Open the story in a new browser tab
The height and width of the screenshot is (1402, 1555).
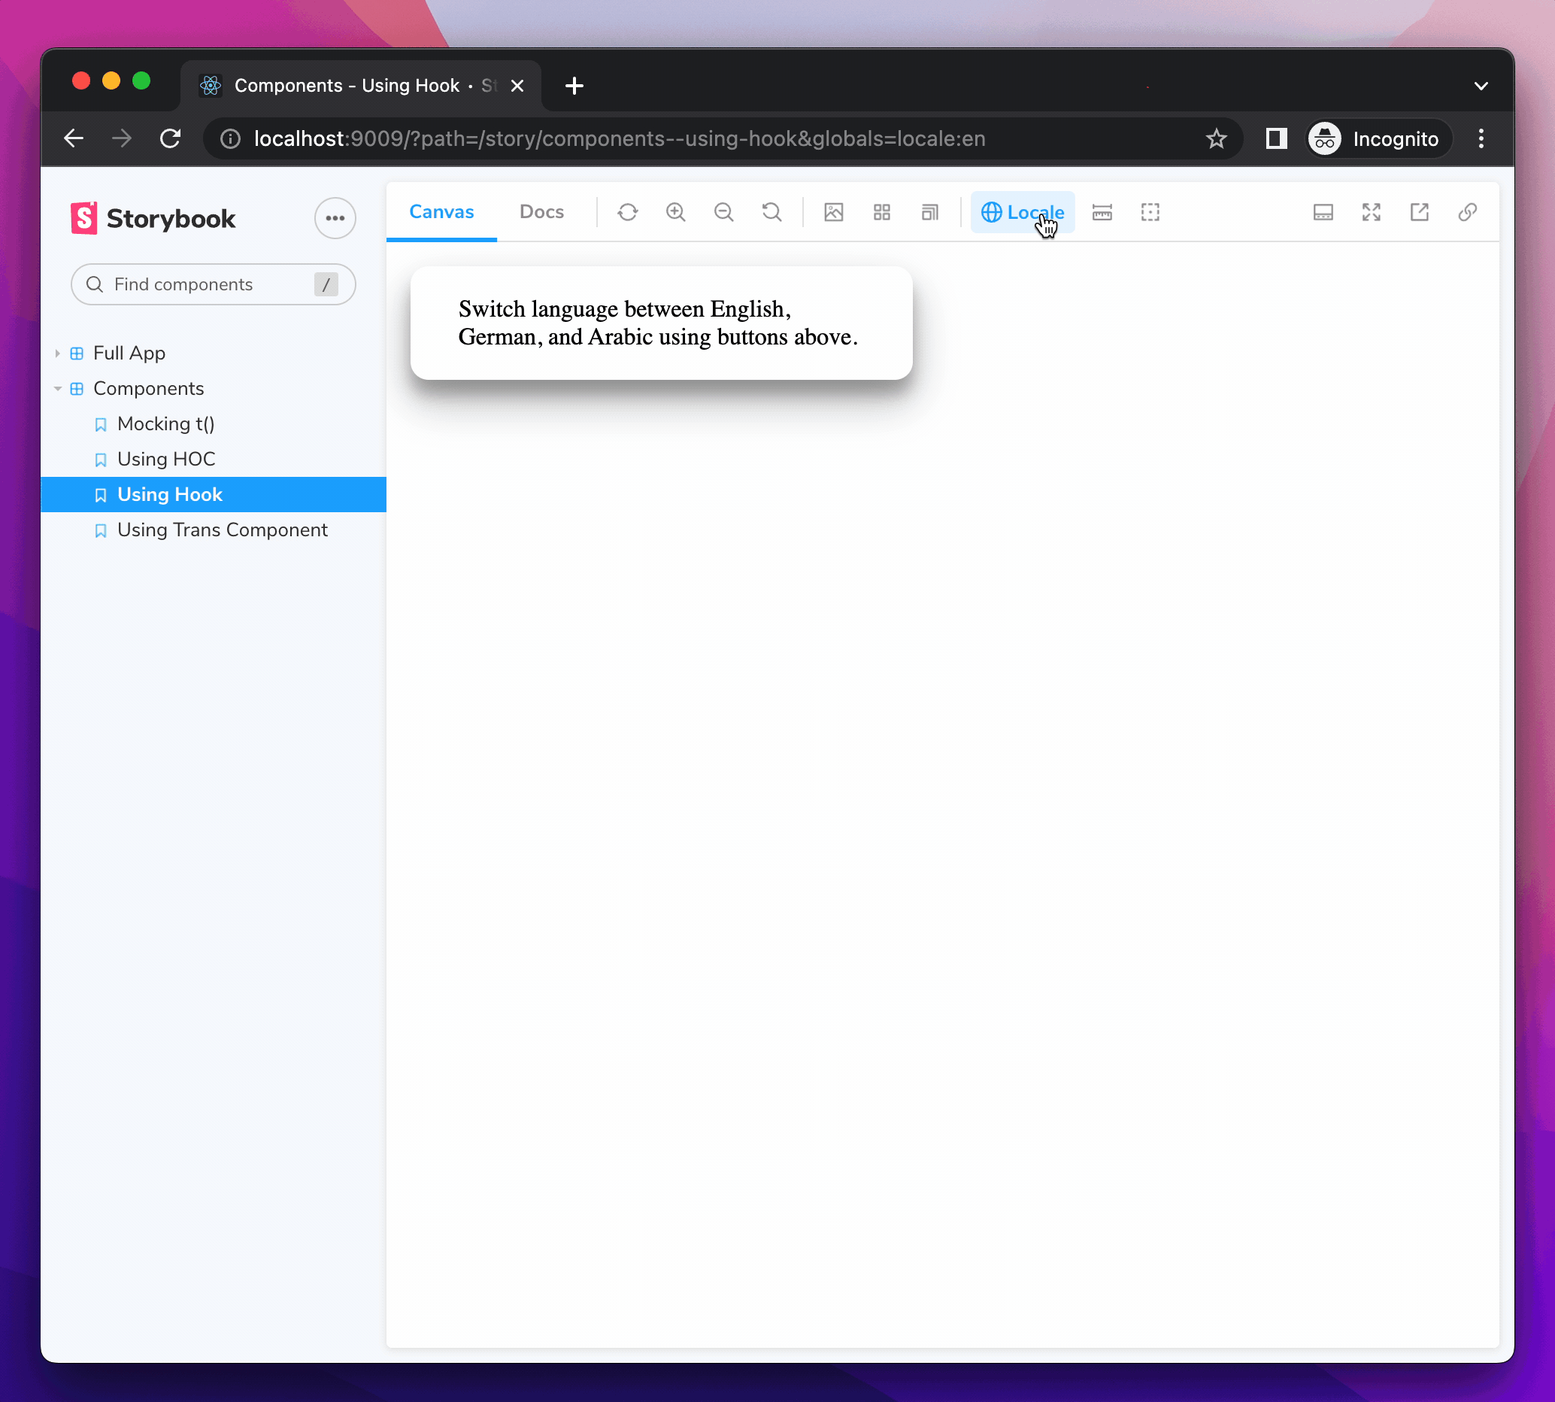point(1419,213)
